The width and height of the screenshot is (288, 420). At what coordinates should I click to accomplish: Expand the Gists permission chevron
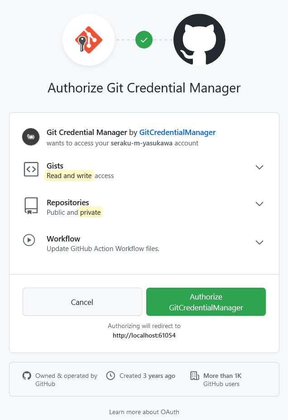tap(259, 167)
